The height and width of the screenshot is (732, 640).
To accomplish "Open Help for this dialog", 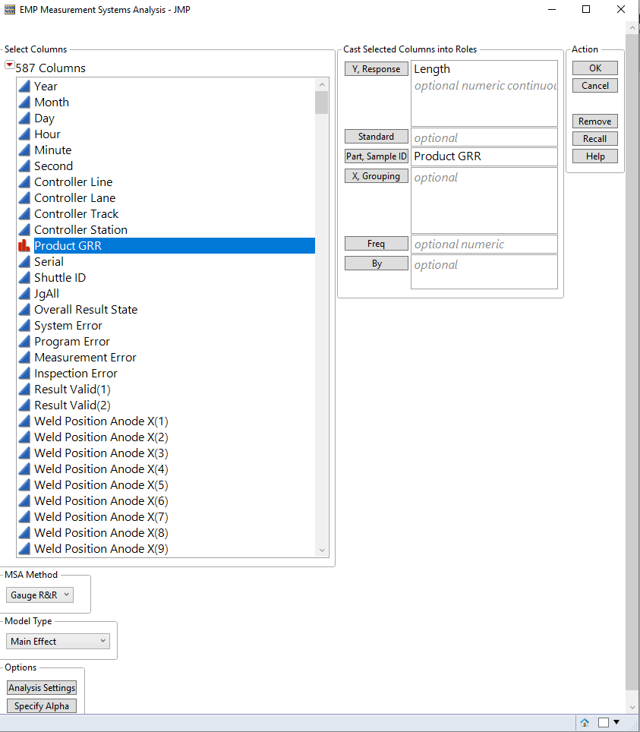I will click(x=595, y=156).
